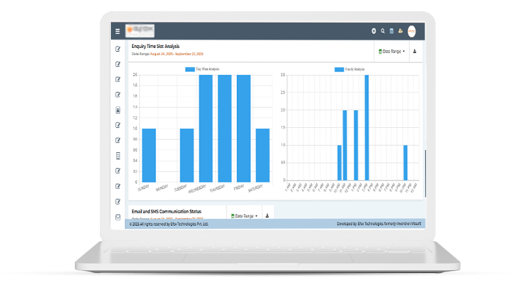Click the plus add icon in header
The image size is (512, 290).
pos(373,31)
